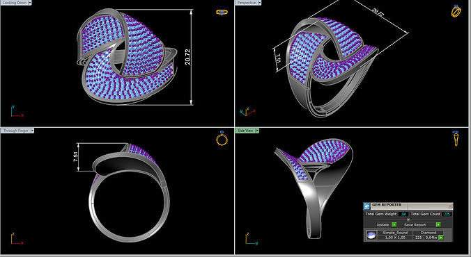Select the Looking Down viewport title
The height and width of the screenshot is (257, 471).
14,2
